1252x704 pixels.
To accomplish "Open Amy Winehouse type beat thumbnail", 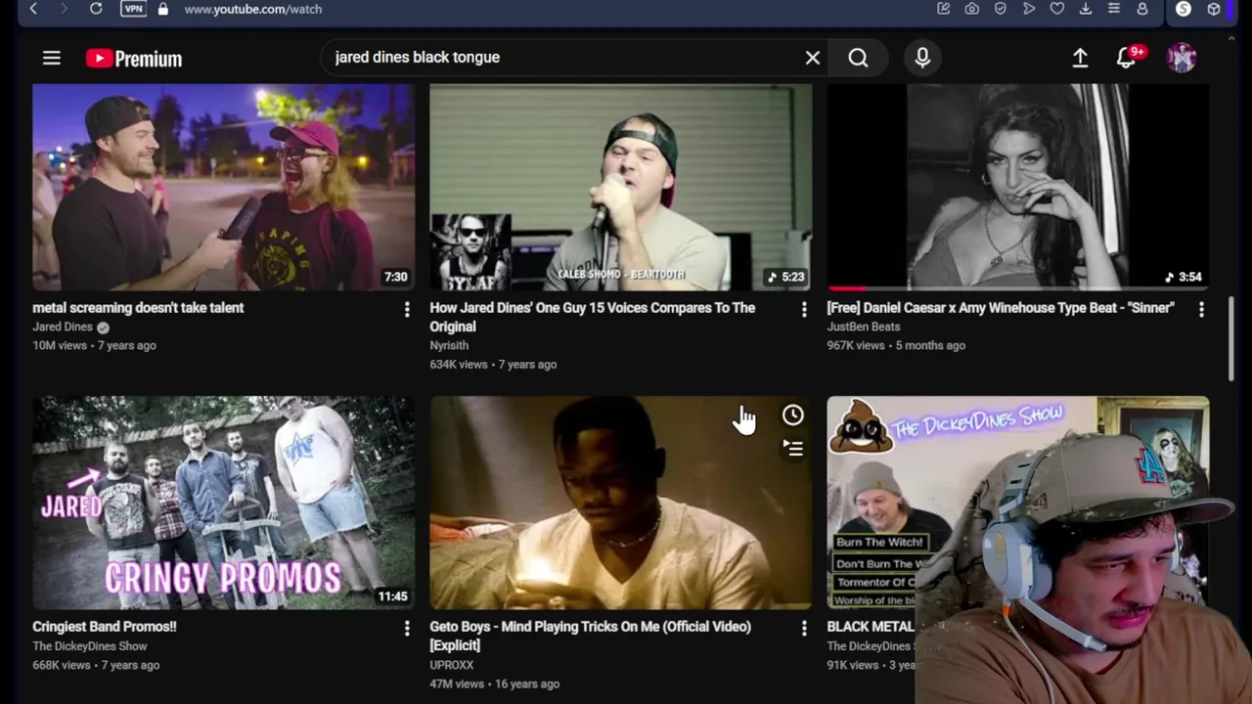I will point(1017,187).
